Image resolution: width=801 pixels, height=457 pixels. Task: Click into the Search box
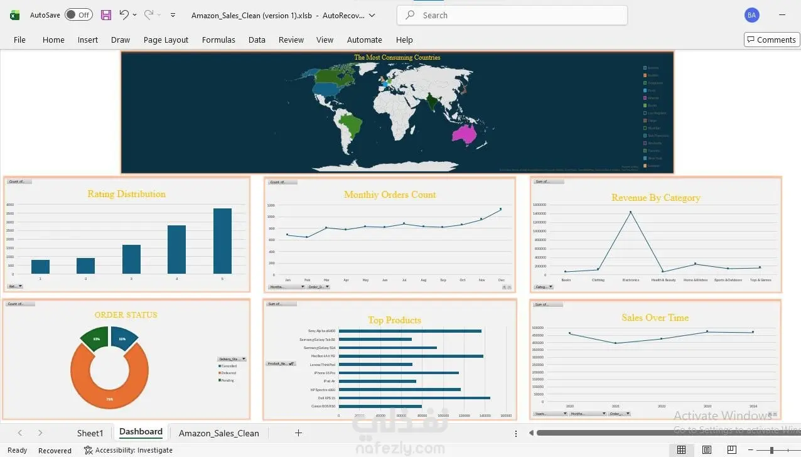coord(512,15)
